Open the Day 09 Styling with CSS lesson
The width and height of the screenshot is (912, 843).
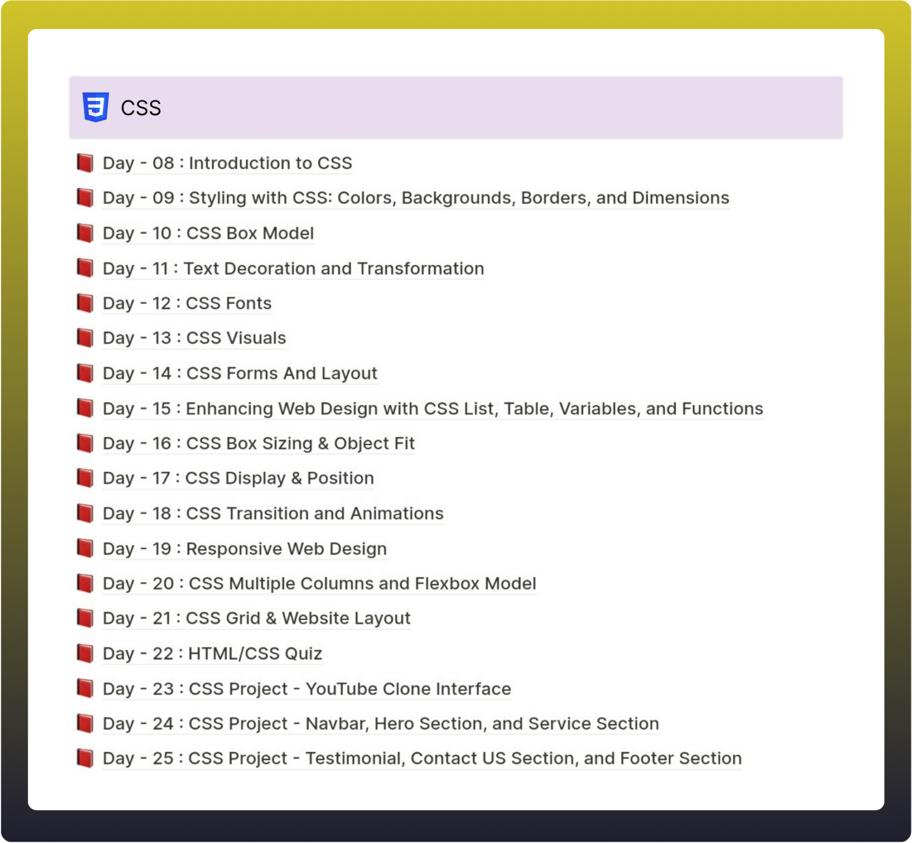pyautogui.click(x=416, y=198)
